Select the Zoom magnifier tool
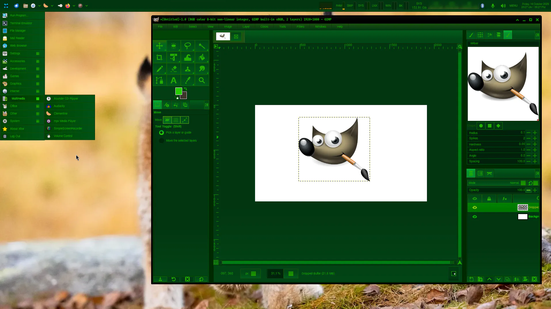551x309 pixels. click(202, 81)
